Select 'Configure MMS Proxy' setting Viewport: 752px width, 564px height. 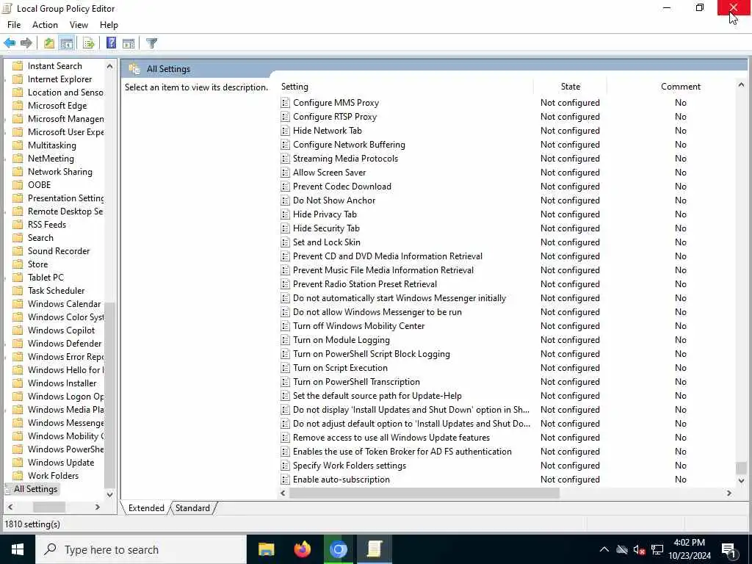[336, 103]
